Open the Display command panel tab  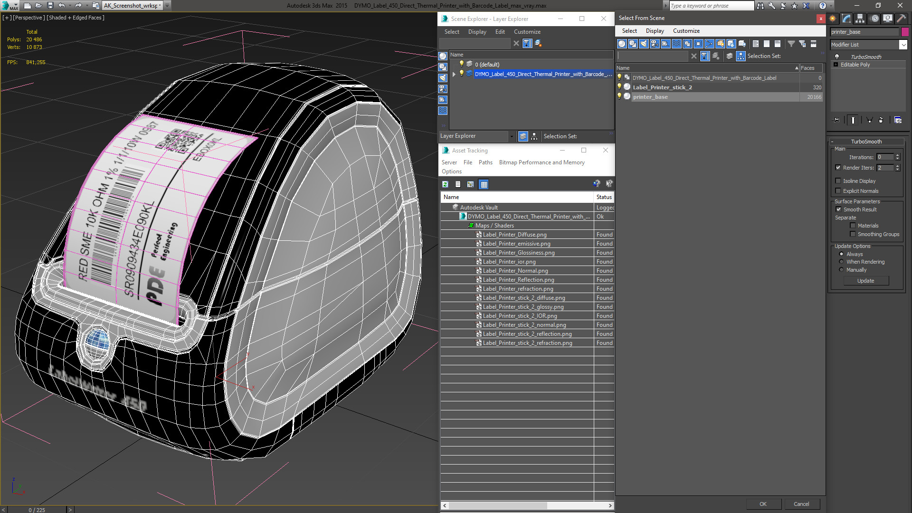coord(887,19)
